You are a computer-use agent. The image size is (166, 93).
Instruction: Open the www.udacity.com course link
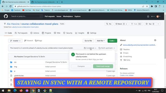click(x=139, y=45)
